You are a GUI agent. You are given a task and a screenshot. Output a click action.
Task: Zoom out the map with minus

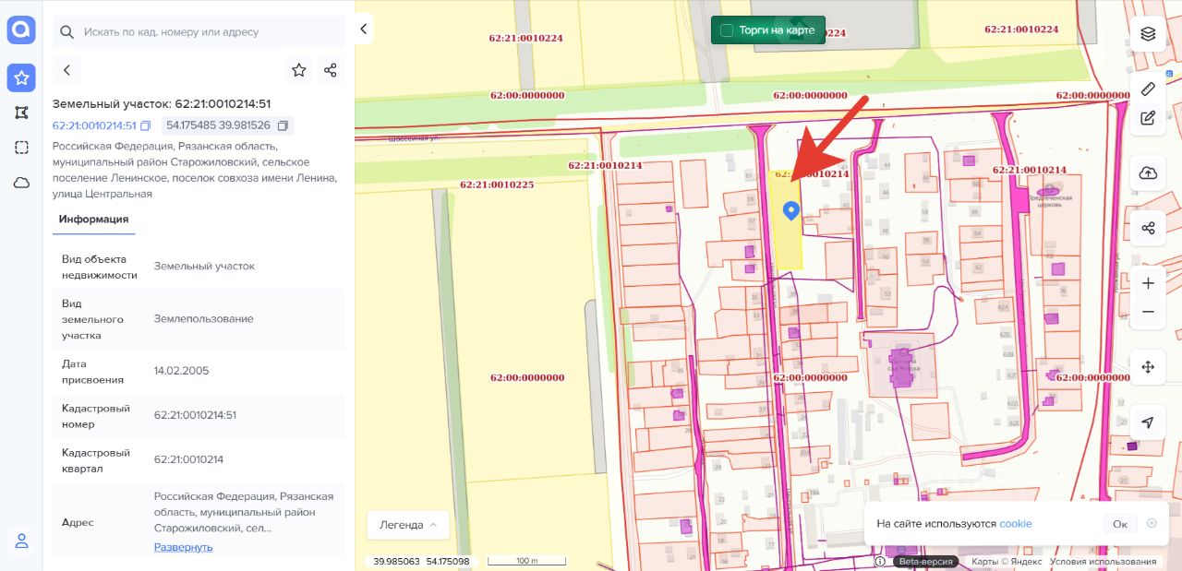tap(1148, 312)
